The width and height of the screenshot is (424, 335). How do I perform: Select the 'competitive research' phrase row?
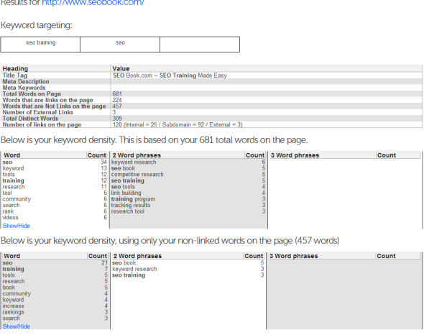coord(188,175)
